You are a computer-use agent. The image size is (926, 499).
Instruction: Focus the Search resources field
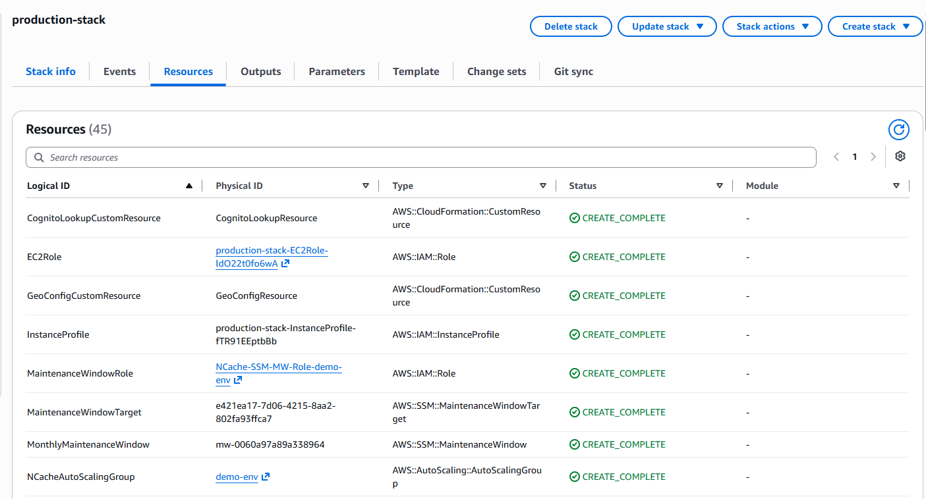(x=421, y=157)
